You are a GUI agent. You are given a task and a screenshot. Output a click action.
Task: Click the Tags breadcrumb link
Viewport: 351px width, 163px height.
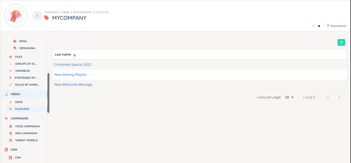click(66, 12)
